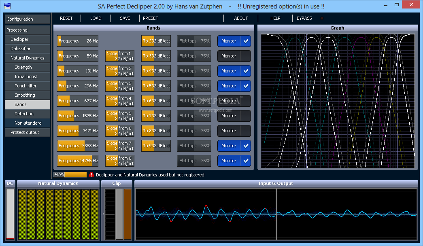Click the DC meter bar
423x246 pixels.
point(10,214)
